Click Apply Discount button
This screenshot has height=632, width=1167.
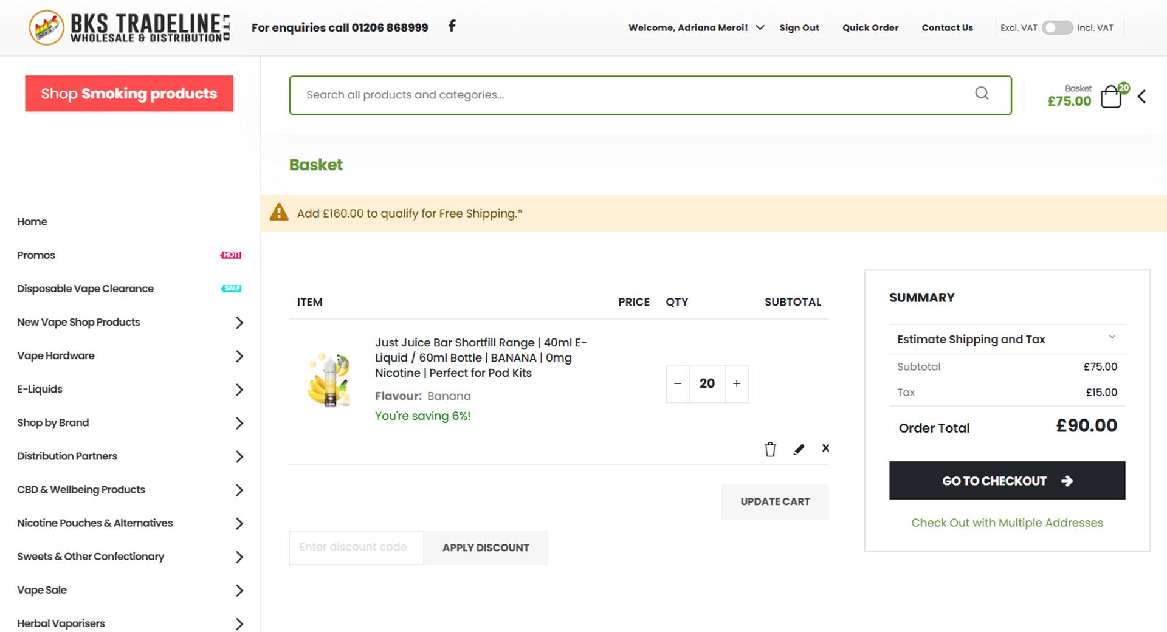(486, 548)
